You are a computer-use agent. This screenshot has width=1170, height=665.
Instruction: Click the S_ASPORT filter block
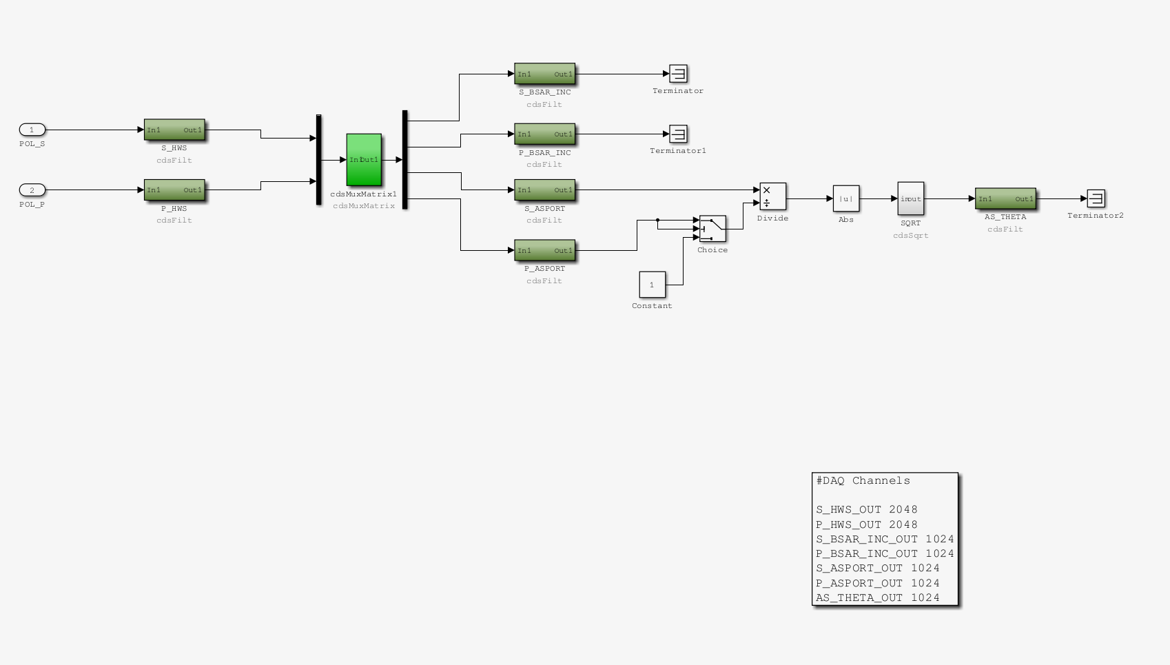pyautogui.click(x=544, y=190)
